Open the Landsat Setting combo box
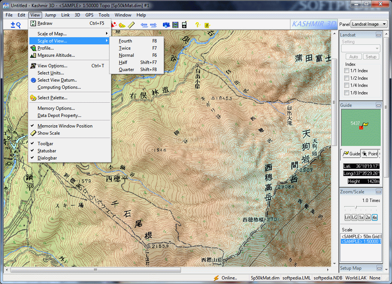The image size is (392, 284). [x=361, y=48]
